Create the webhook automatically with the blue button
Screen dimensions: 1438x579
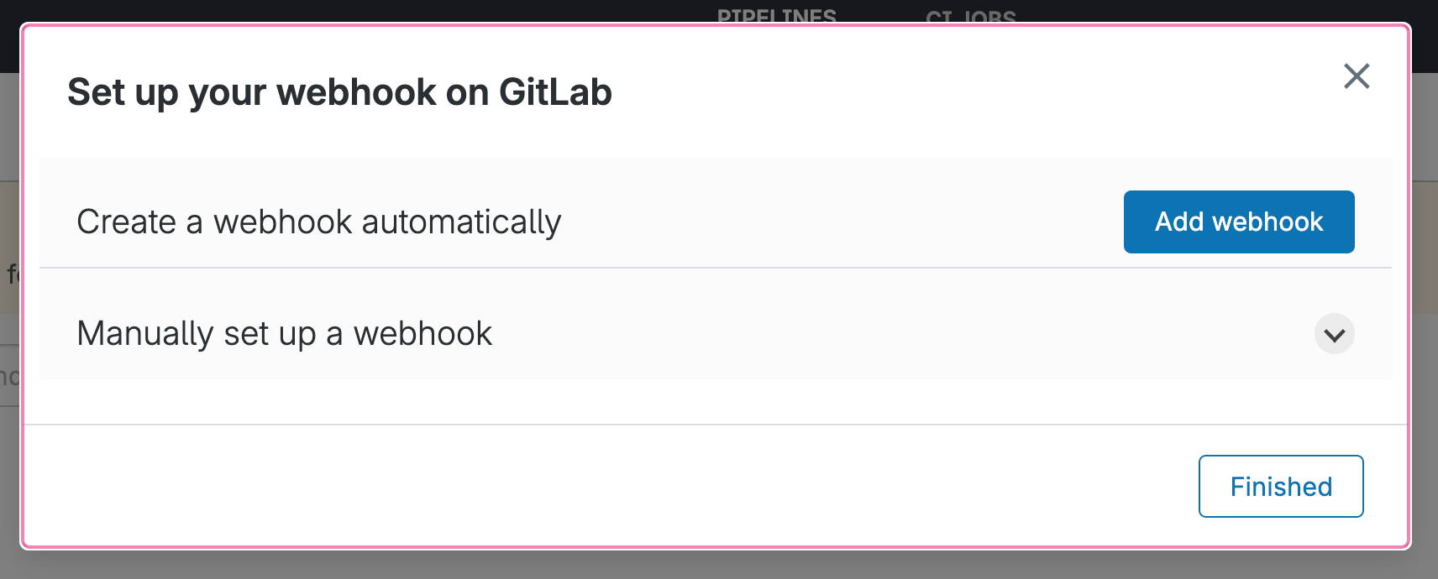pyautogui.click(x=1238, y=222)
